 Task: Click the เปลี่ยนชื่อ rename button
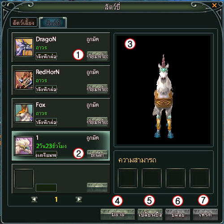[x=150, y=215]
